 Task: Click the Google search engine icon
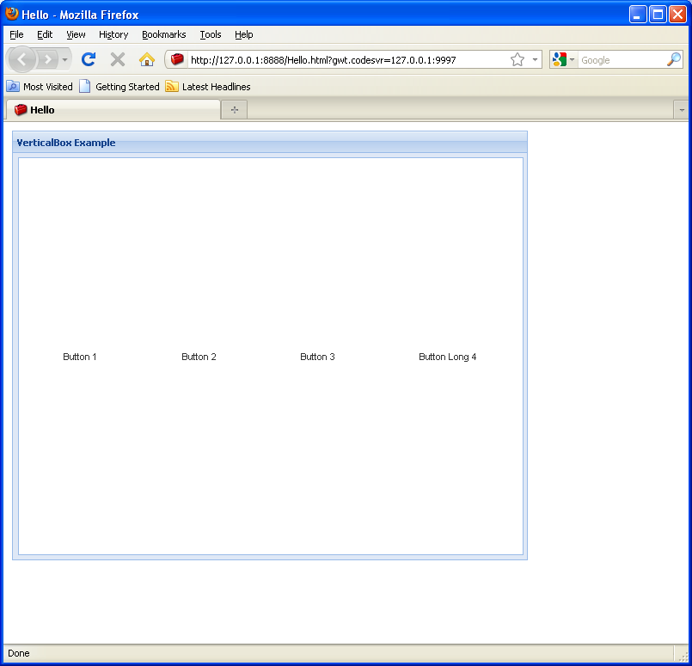559,59
